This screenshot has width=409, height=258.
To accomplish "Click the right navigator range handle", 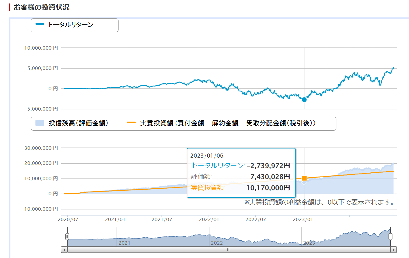I will tap(390, 237).
